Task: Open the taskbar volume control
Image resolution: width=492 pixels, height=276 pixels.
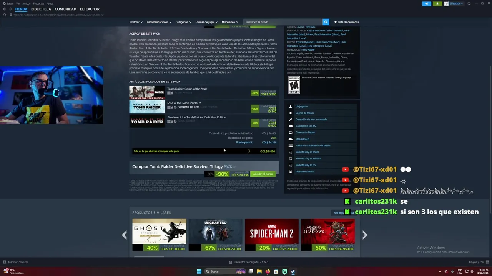Action: click(472, 271)
